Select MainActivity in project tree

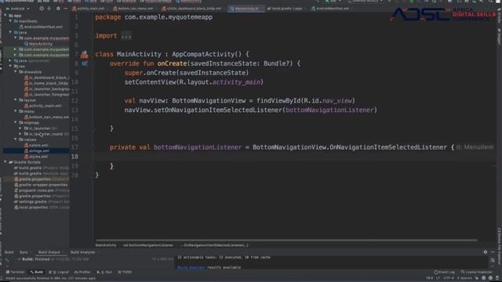tap(38, 44)
